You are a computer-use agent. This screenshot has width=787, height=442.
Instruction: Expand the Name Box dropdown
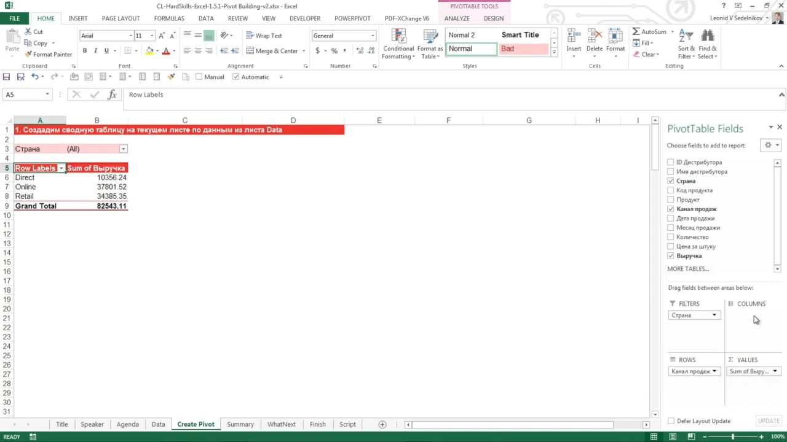[x=47, y=95]
